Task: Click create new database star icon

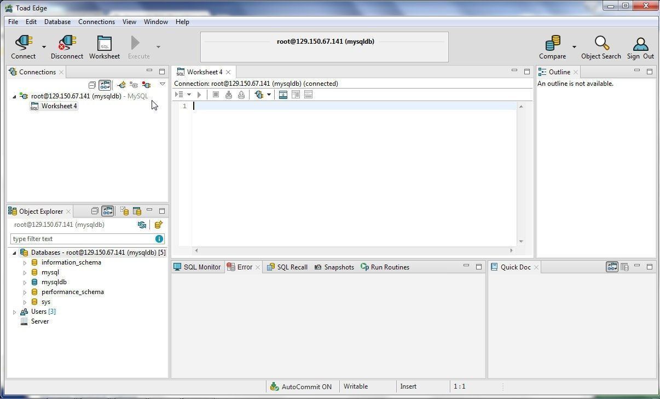Action: (x=158, y=225)
